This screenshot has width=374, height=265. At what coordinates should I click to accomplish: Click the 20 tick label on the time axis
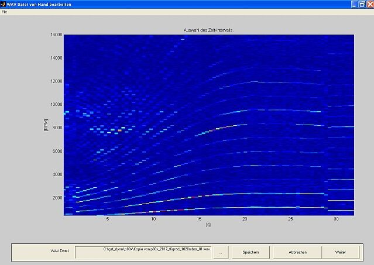click(x=245, y=220)
